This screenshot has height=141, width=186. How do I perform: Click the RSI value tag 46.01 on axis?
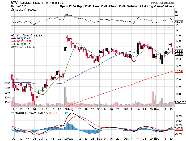tap(179, 22)
